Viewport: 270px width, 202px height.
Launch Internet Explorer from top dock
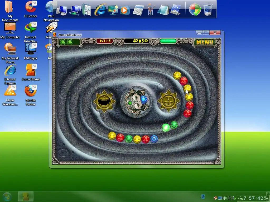tap(100, 9)
